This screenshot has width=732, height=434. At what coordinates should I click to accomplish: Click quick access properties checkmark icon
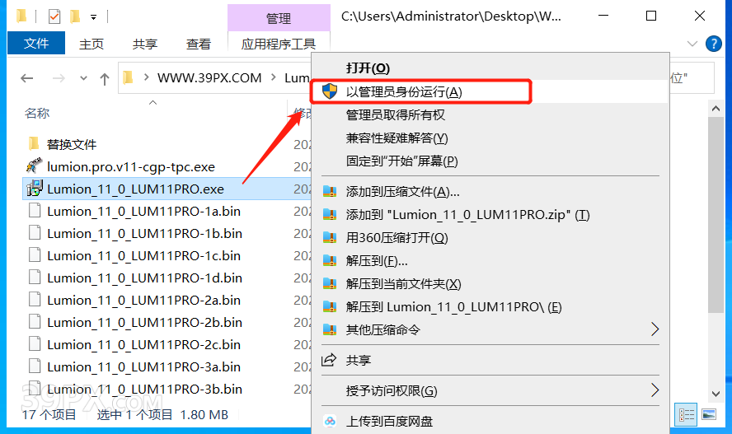tap(54, 16)
